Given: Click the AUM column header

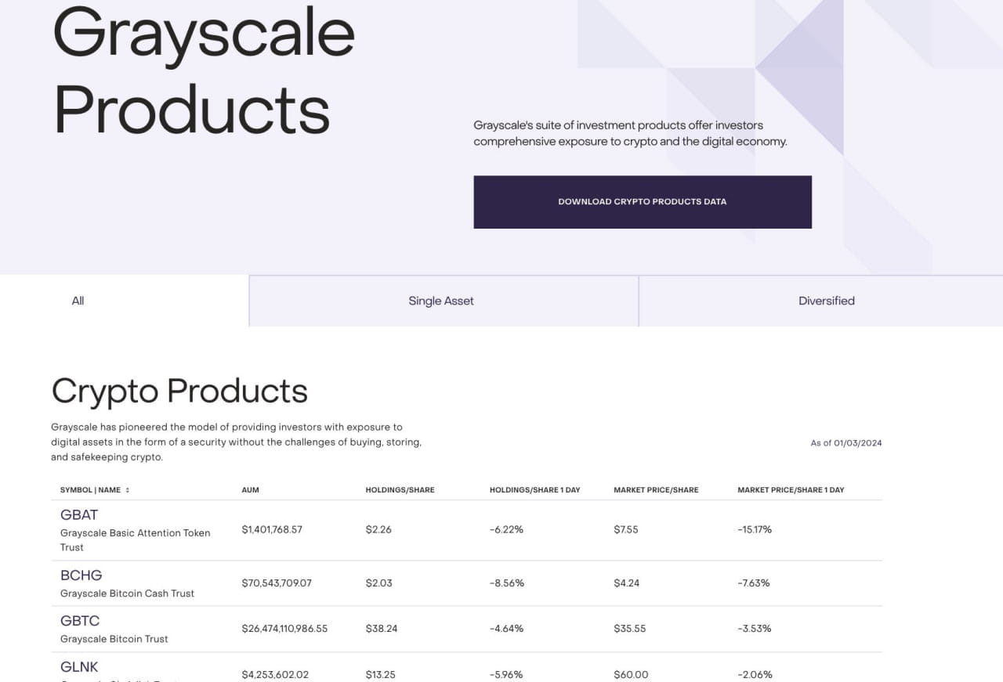Looking at the screenshot, I should (x=250, y=490).
